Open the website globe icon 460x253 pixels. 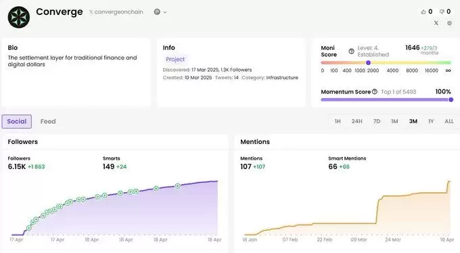click(449, 23)
